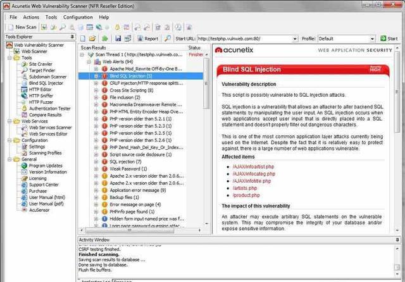The height and width of the screenshot is (282, 405).
Task: Launch Site Crawler via the toolbar icon
Action: click(53, 27)
